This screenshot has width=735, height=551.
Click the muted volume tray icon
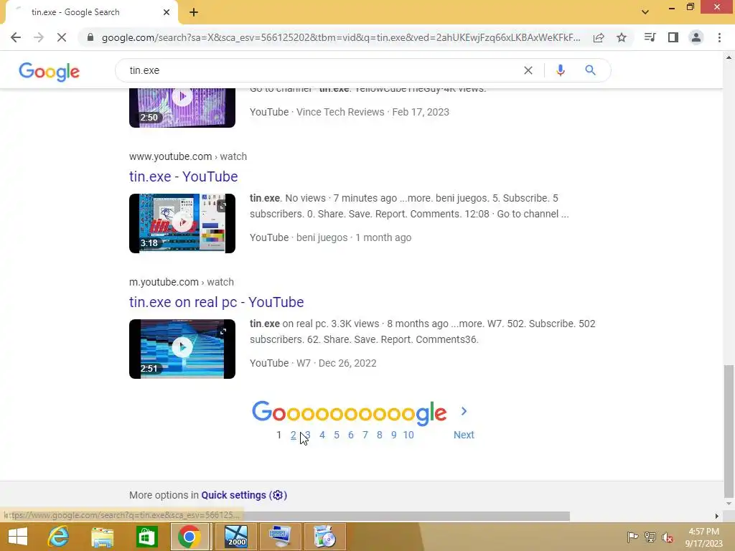[x=668, y=537]
